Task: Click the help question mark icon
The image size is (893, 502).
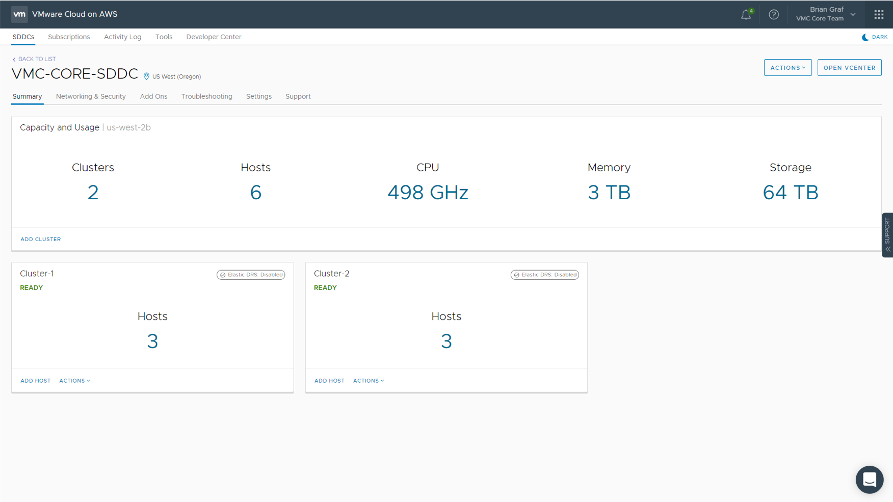Action: [x=774, y=15]
